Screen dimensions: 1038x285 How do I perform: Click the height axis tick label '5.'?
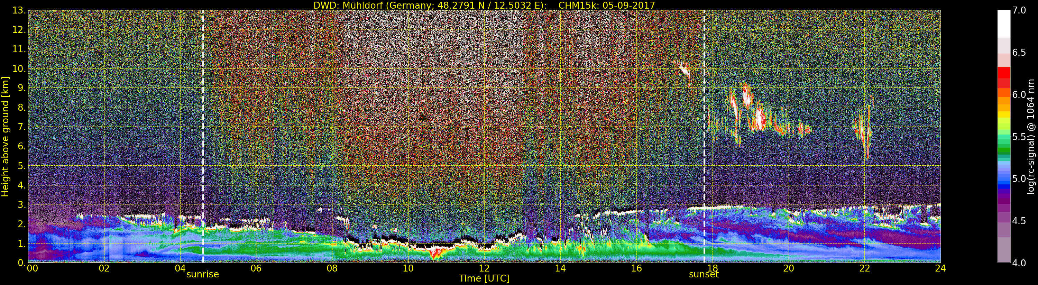tap(21, 166)
